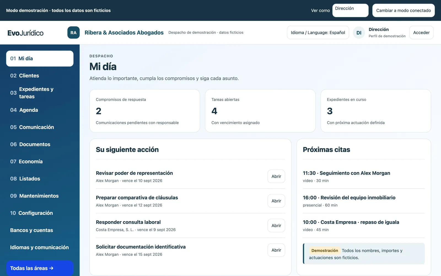Go to Expedientes y tareas
The height and width of the screenshot is (276, 441).
click(40, 93)
